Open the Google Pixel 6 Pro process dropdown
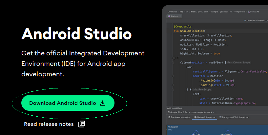268x135 pixels. [x=191, y=112]
